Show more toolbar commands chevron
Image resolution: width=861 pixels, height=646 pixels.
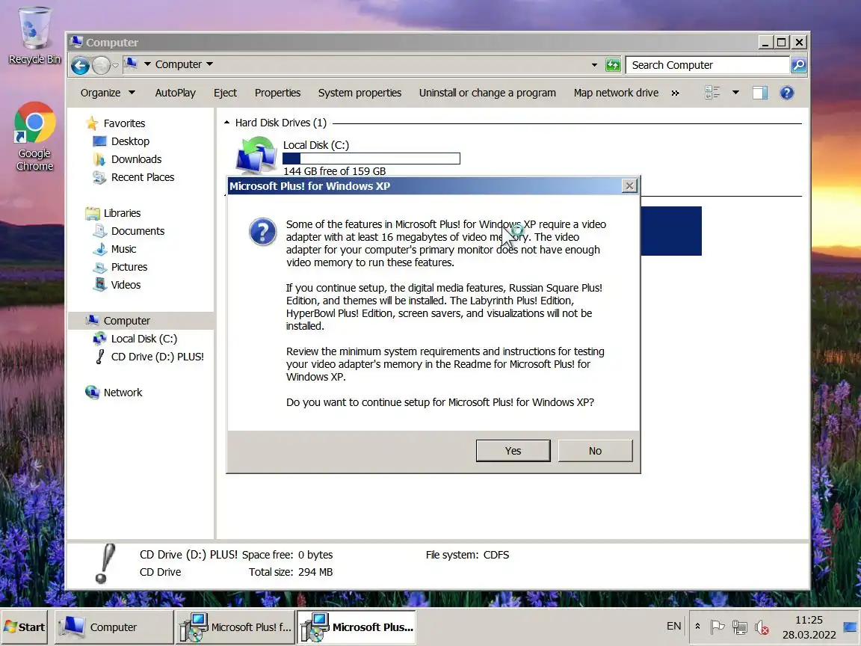pos(676,93)
